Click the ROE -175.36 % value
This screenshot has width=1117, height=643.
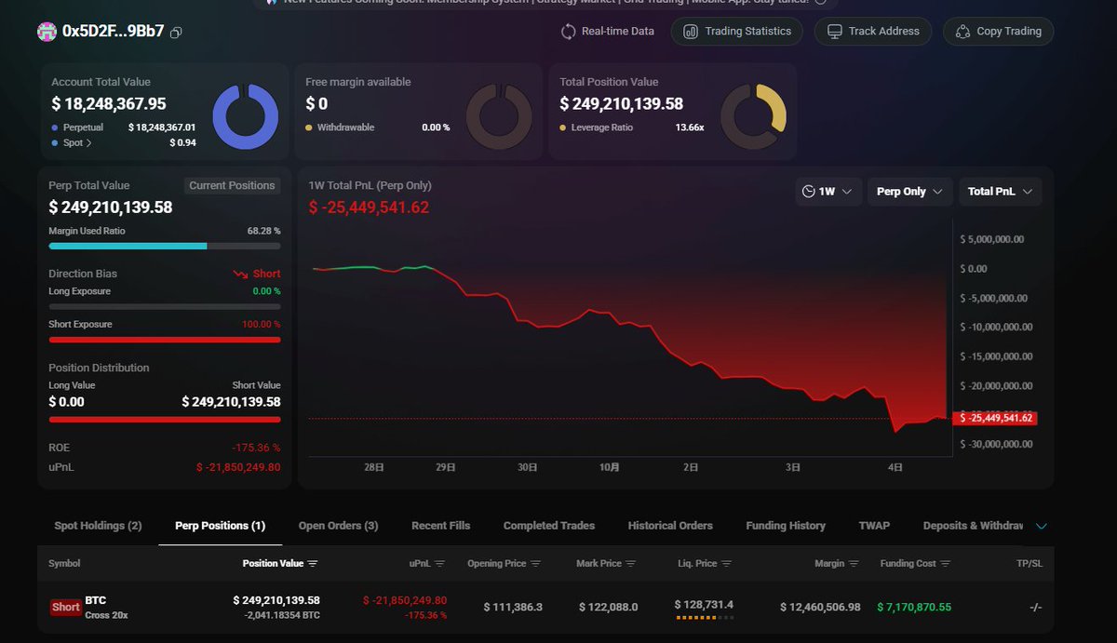pyautogui.click(x=256, y=448)
